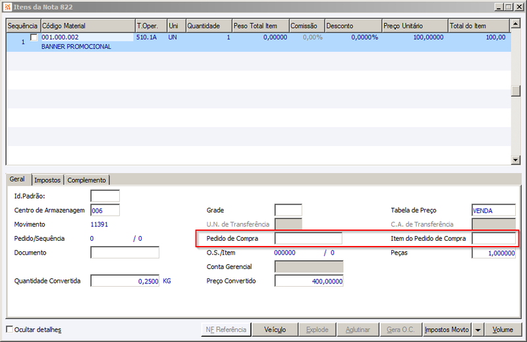This screenshot has width=527, height=342.
Task: Click the KG unit label
Action: (x=167, y=281)
